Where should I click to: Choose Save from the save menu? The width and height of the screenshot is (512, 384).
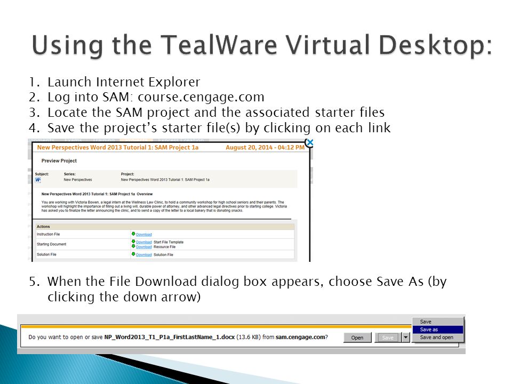point(437,322)
